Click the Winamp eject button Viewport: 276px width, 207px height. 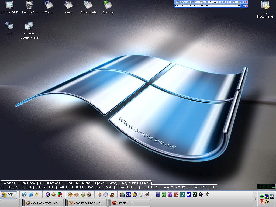[x=233, y=2]
